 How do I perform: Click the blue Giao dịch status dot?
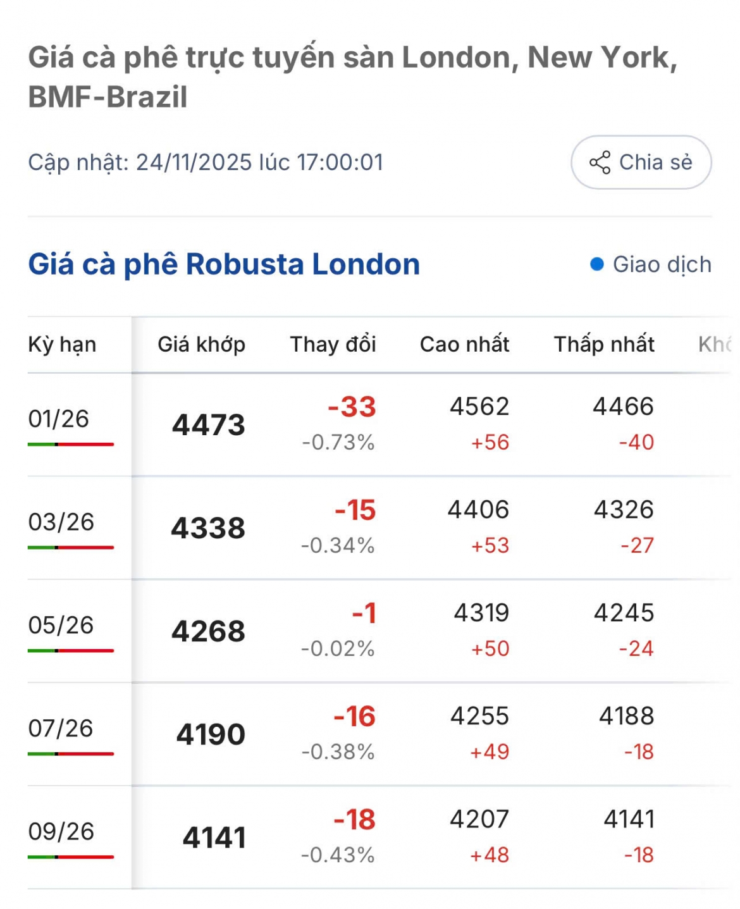pyautogui.click(x=596, y=264)
